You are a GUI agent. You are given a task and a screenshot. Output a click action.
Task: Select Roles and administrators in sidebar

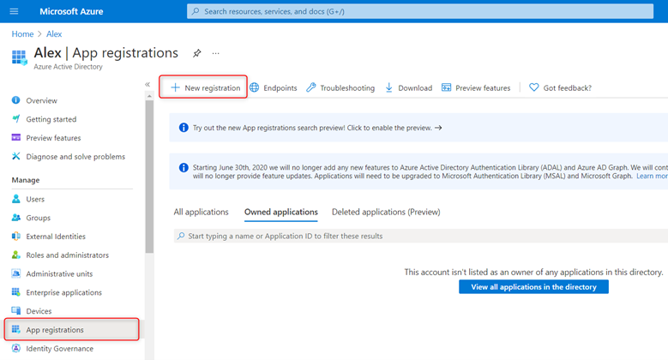[x=67, y=255]
